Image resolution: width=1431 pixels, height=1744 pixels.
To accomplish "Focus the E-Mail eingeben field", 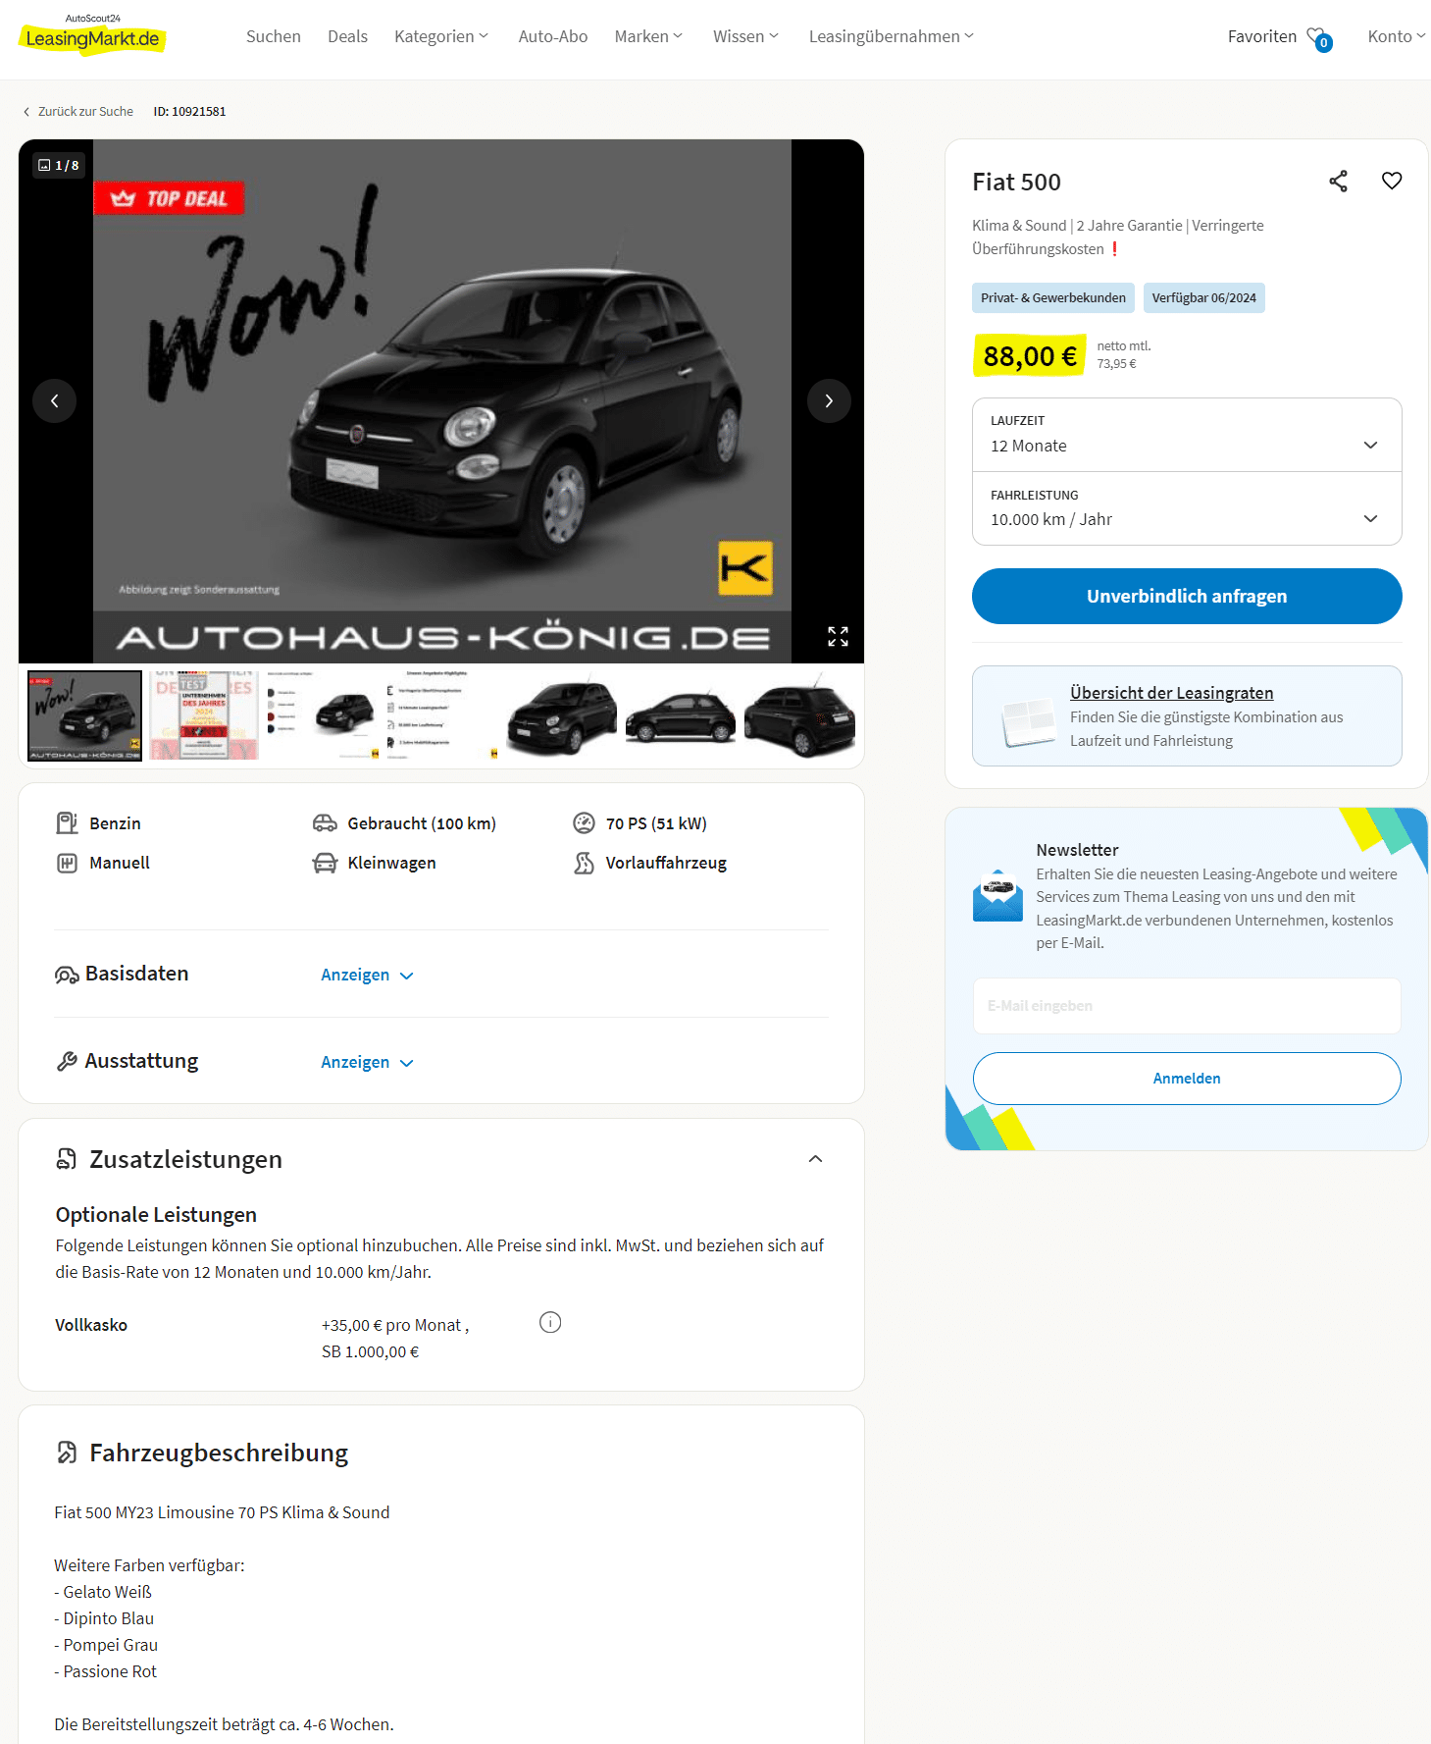I will [1187, 1006].
